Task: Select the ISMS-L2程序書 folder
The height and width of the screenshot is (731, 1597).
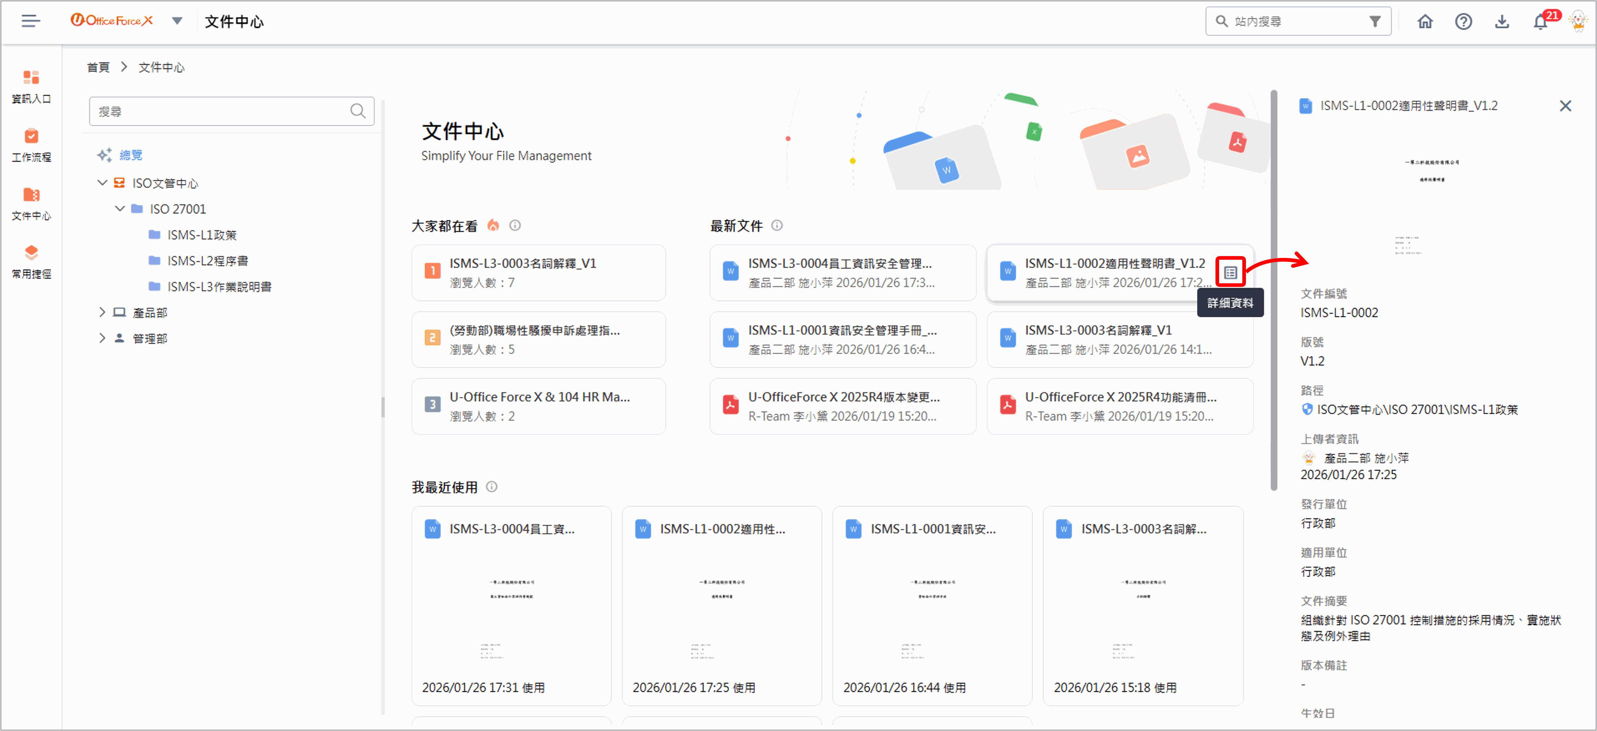Action: 207,261
